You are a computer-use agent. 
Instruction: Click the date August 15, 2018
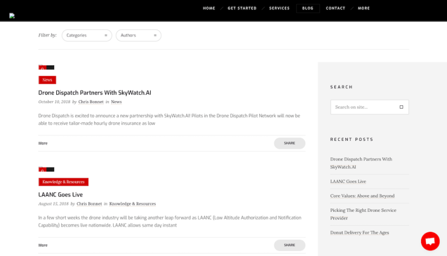54,204
